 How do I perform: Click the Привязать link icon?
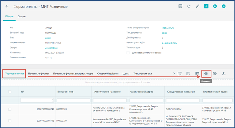click(x=206, y=74)
